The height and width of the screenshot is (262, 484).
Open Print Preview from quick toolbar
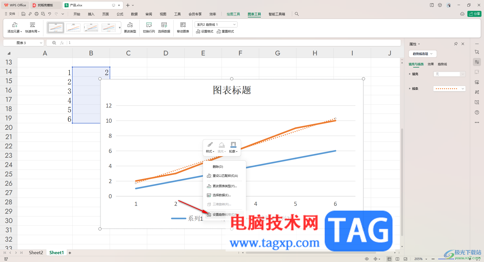(x=43, y=14)
